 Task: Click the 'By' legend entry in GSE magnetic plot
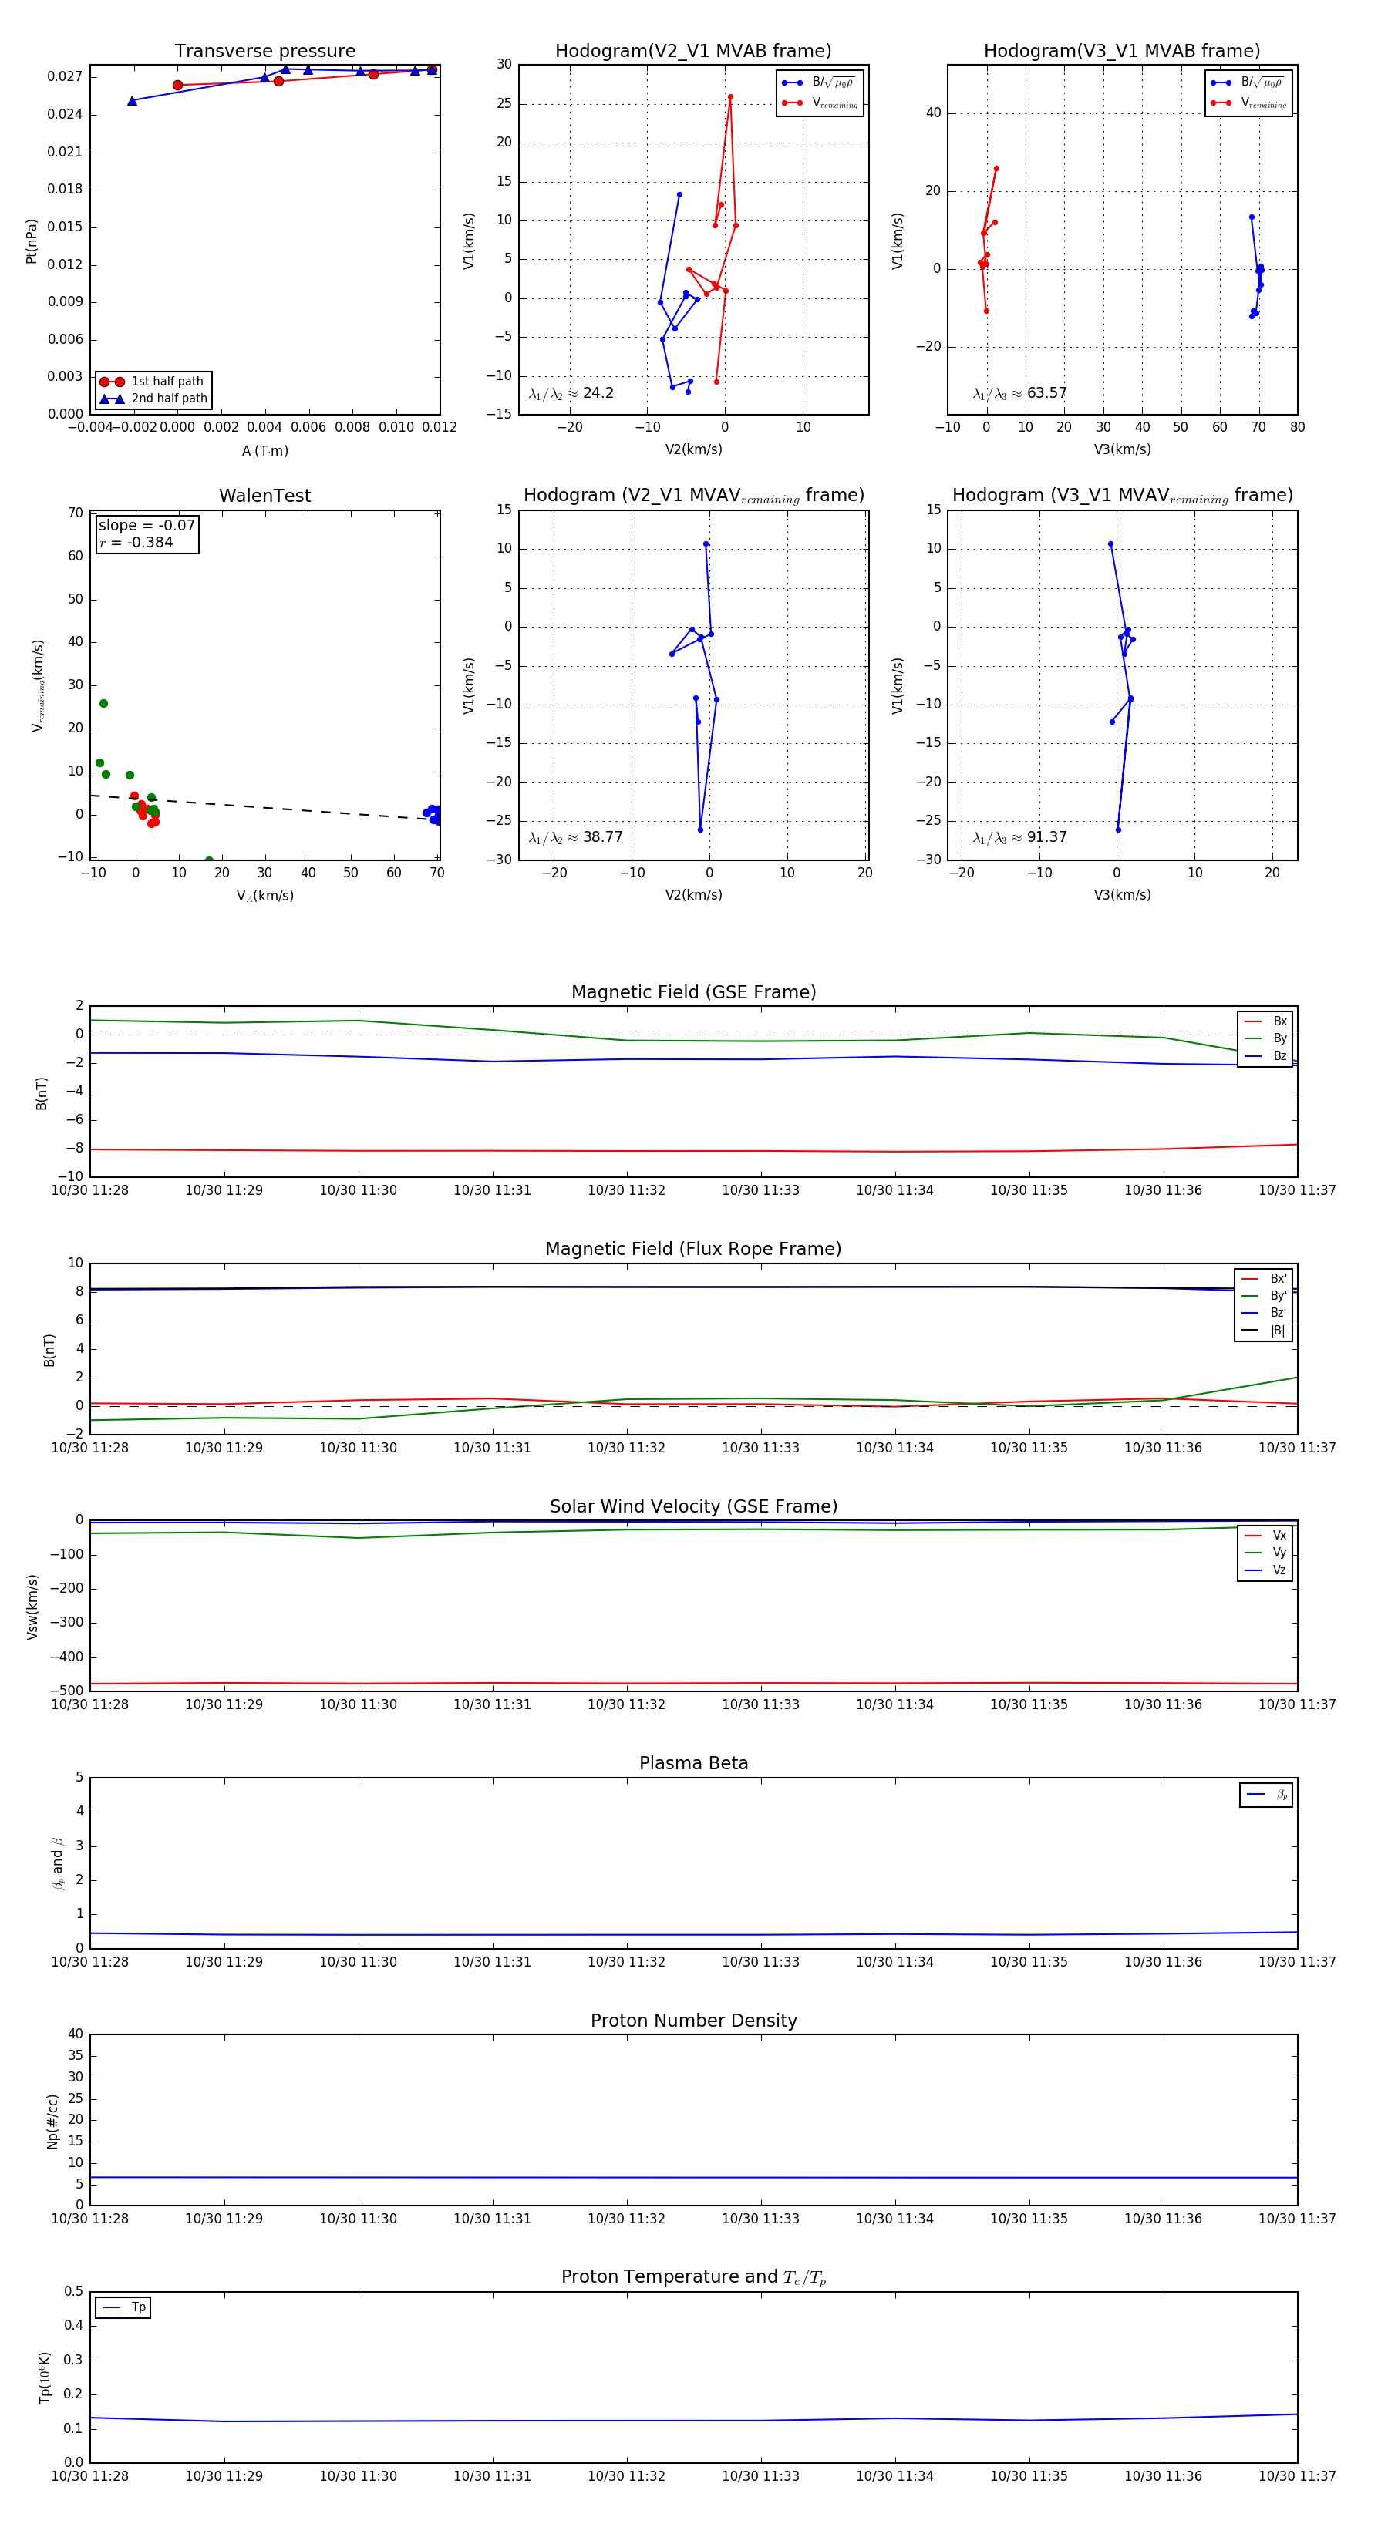click(x=1265, y=1038)
